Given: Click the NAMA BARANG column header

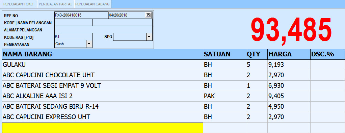Looking at the screenshot, I should (x=102, y=54).
